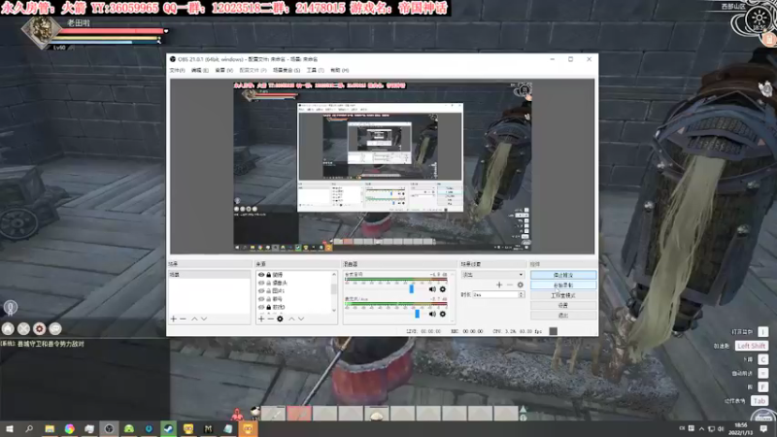Open taskbar search magnifier

(x=29, y=428)
